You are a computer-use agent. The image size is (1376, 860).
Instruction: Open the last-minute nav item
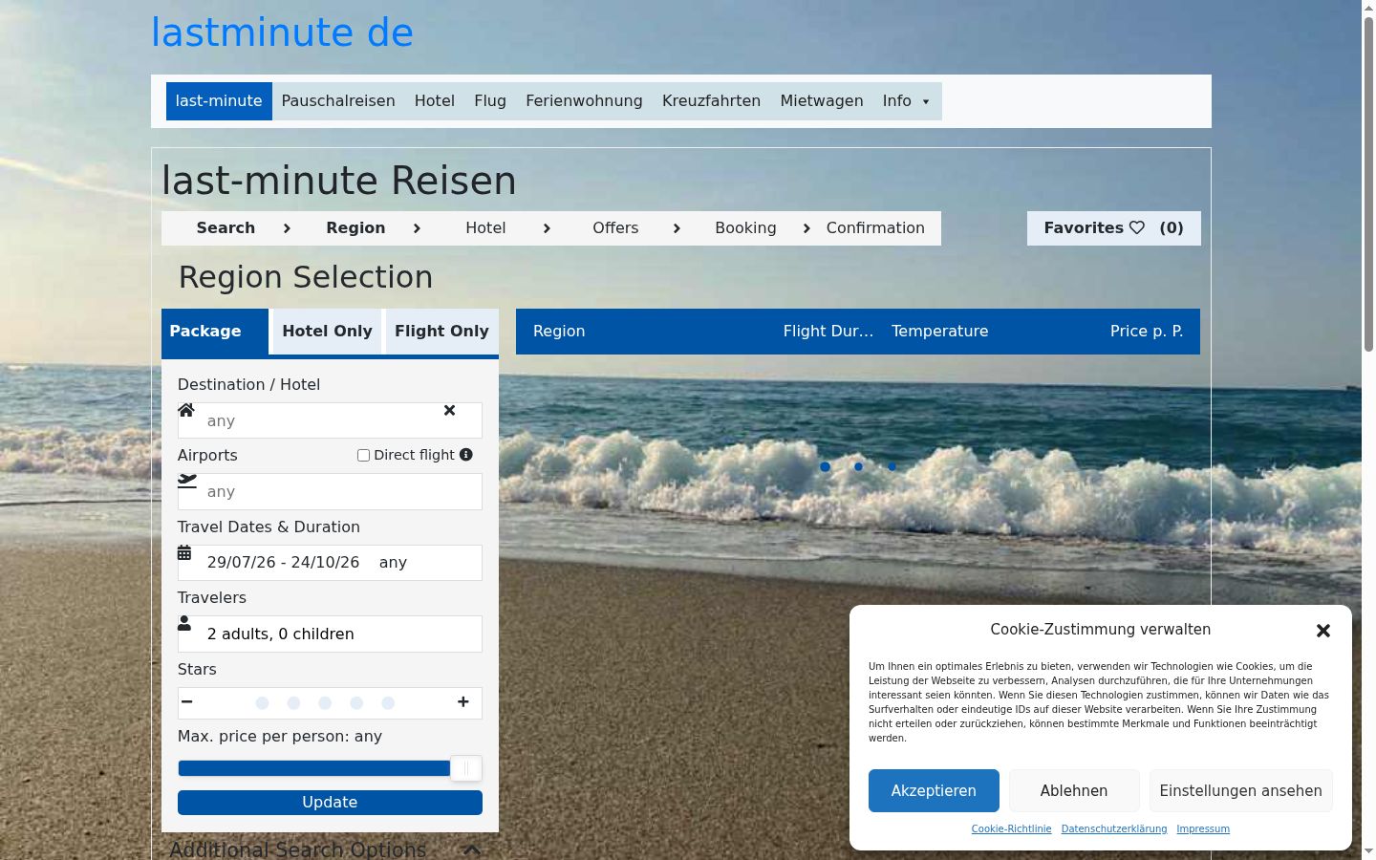219,101
